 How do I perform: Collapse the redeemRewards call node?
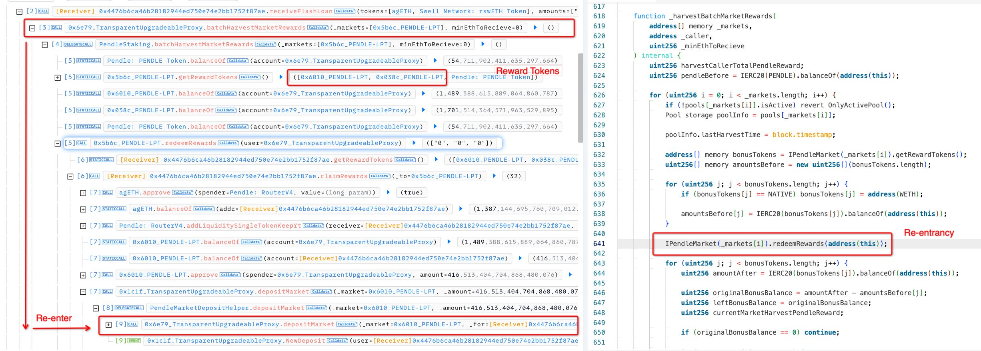click(58, 143)
